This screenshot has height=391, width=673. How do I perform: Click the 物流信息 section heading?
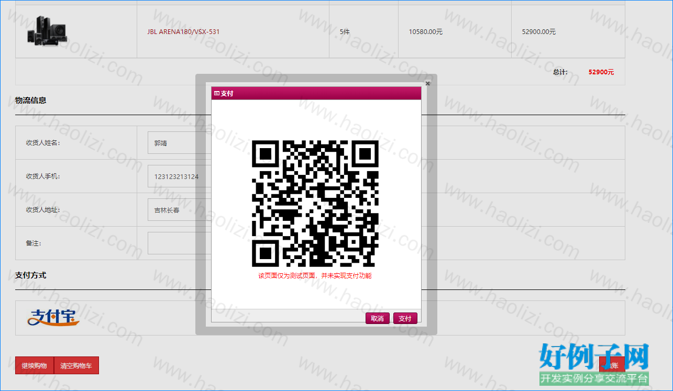click(x=31, y=100)
